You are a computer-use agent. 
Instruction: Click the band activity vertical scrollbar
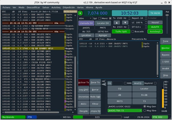[x=75, y=82]
